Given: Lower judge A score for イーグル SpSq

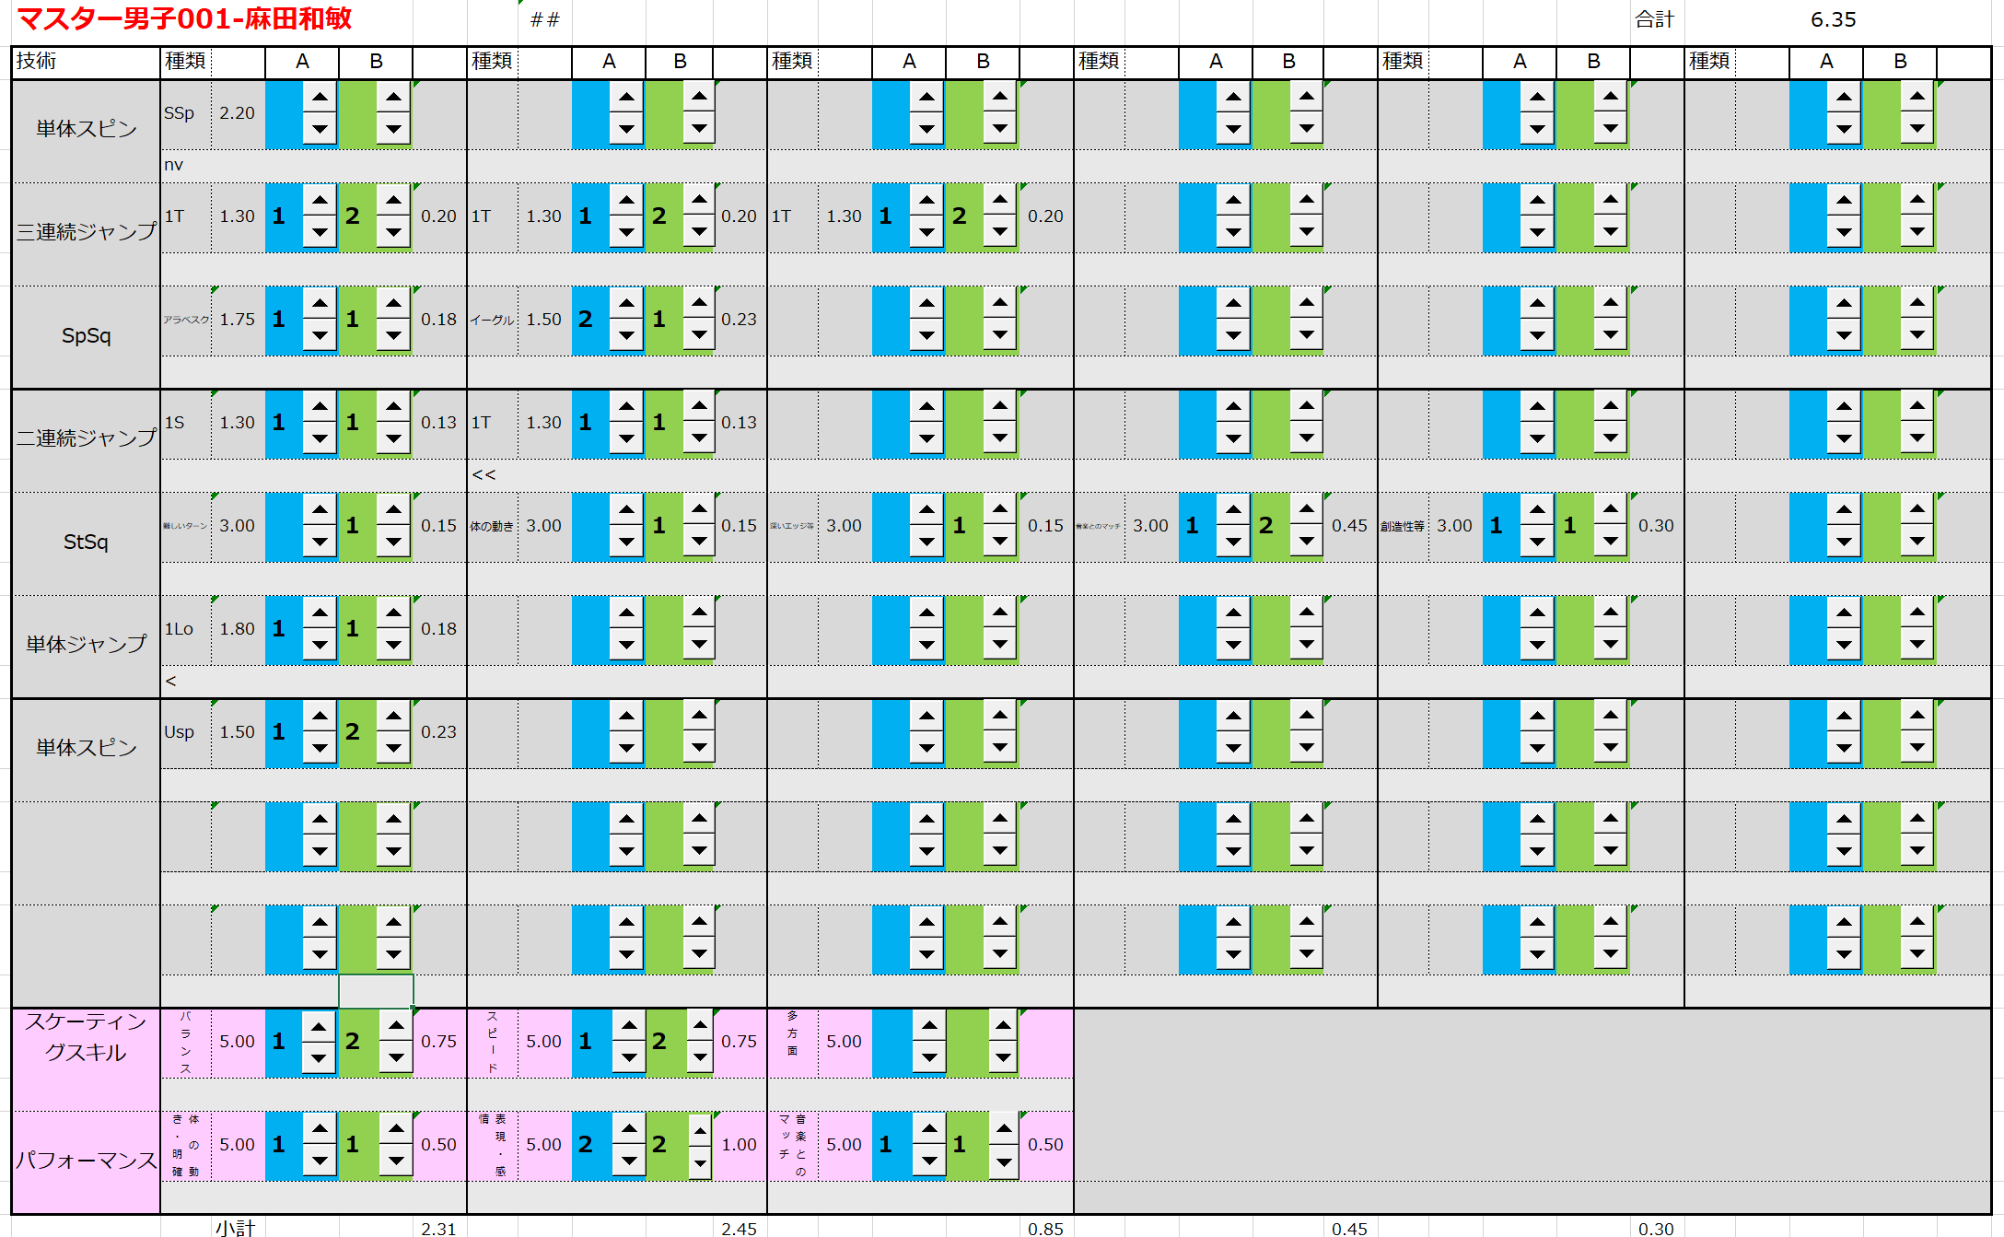Looking at the screenshot, I should [626, 335].
